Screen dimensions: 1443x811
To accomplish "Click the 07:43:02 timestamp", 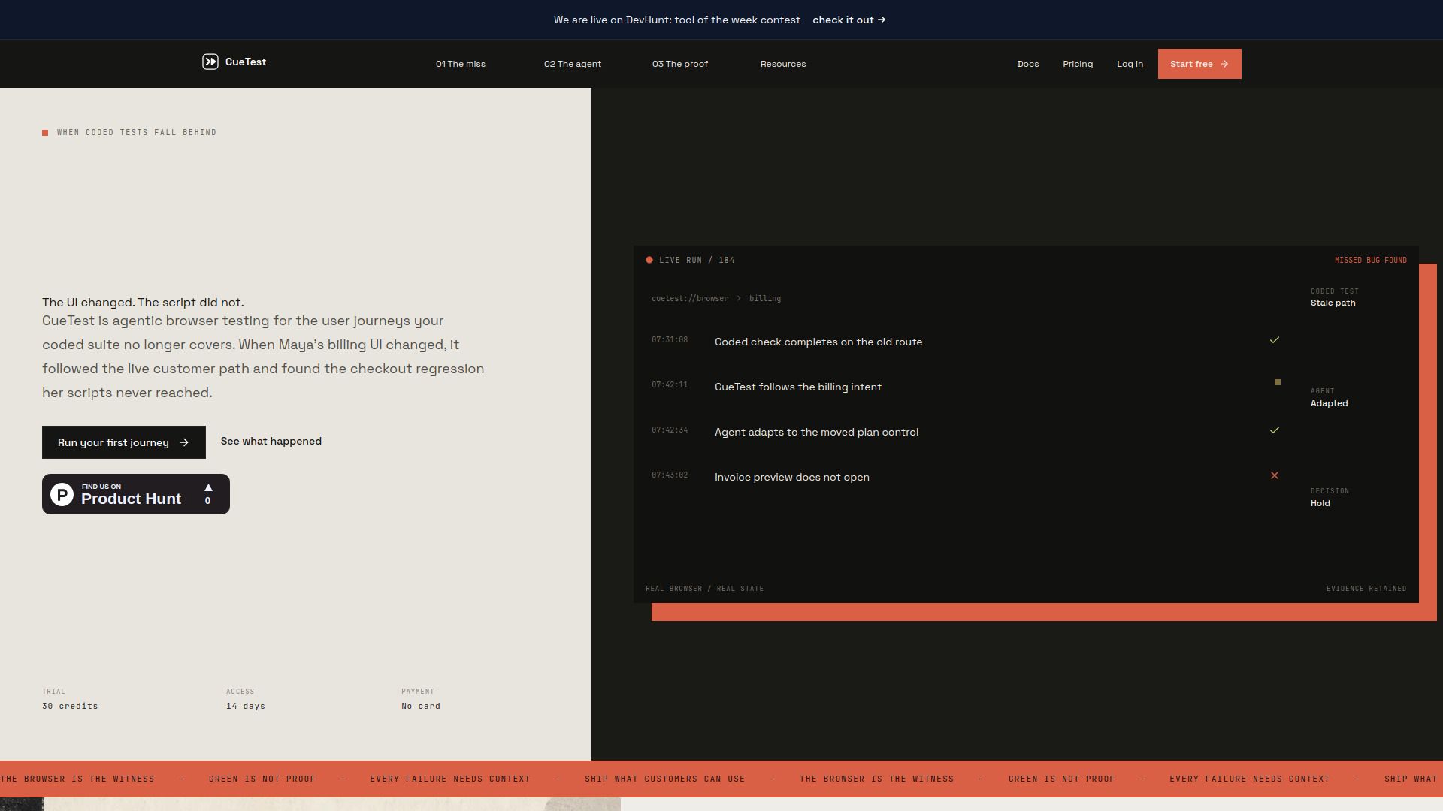I will [670, 475].
